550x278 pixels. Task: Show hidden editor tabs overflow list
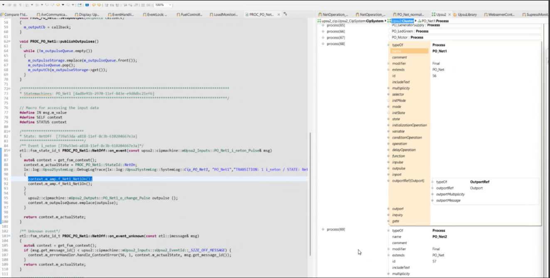pyautogui.click(x=285, y=14)
